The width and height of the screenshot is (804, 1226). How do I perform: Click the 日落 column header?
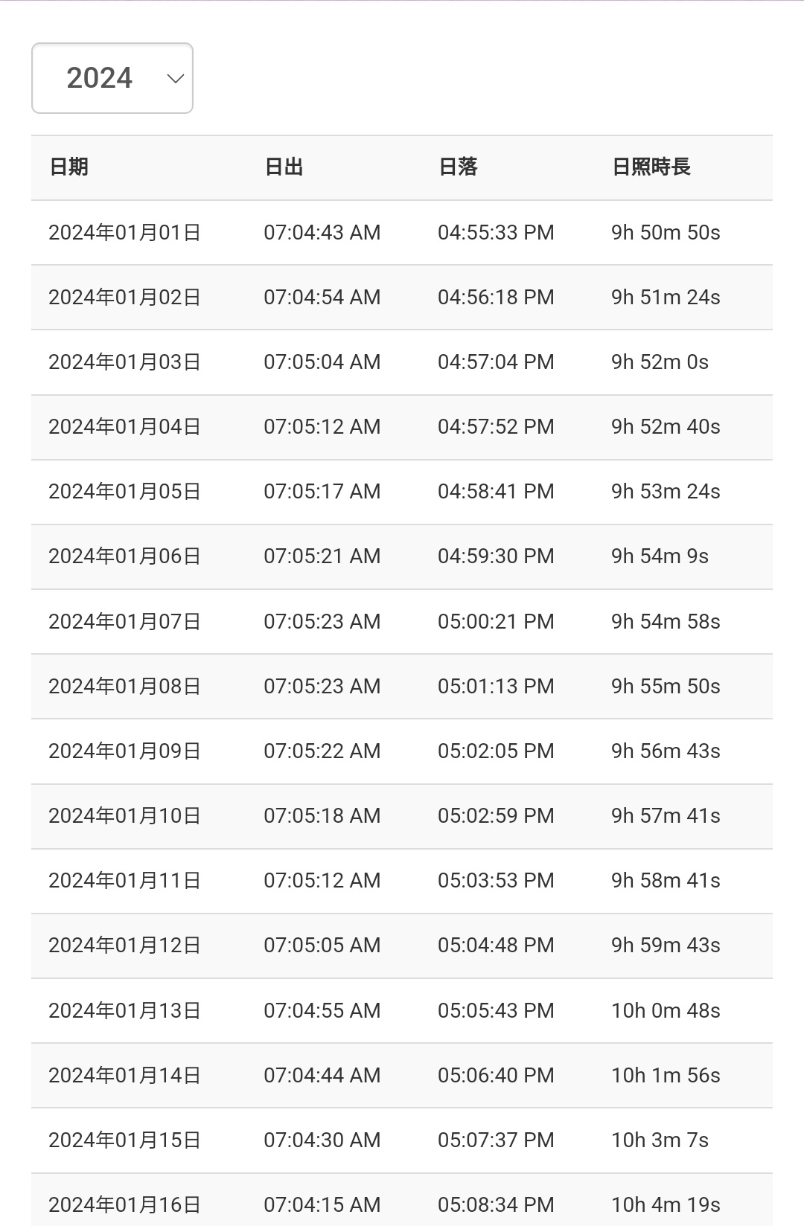point(458,167)
